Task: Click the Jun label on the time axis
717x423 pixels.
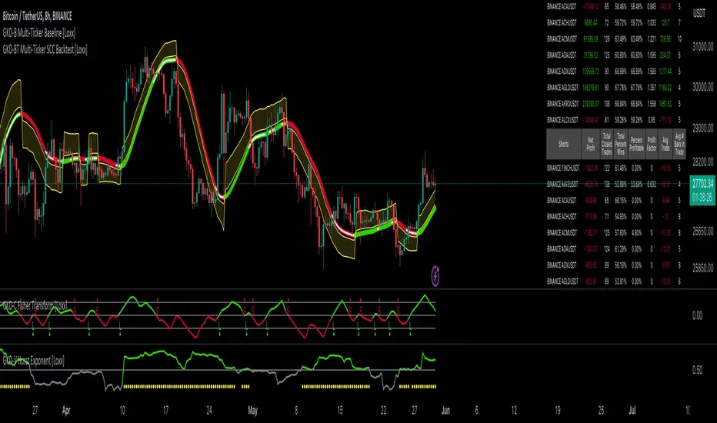Action: click(445, 411)
